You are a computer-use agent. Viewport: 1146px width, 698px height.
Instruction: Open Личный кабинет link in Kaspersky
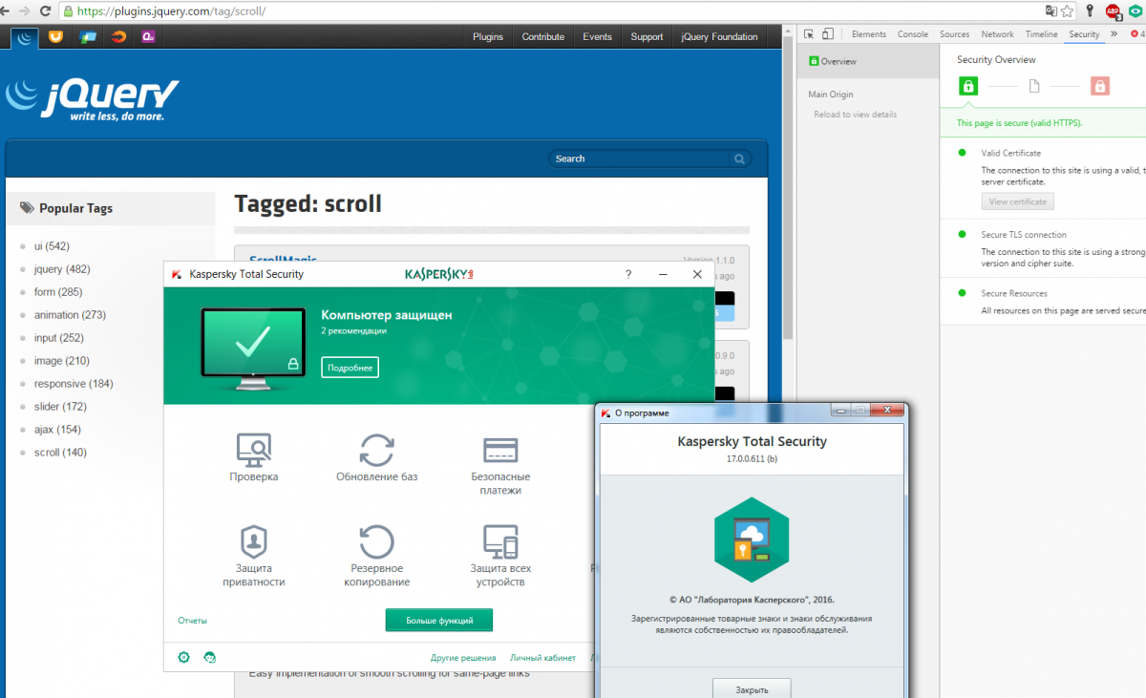pyautogui.click(x=542, y=658)
